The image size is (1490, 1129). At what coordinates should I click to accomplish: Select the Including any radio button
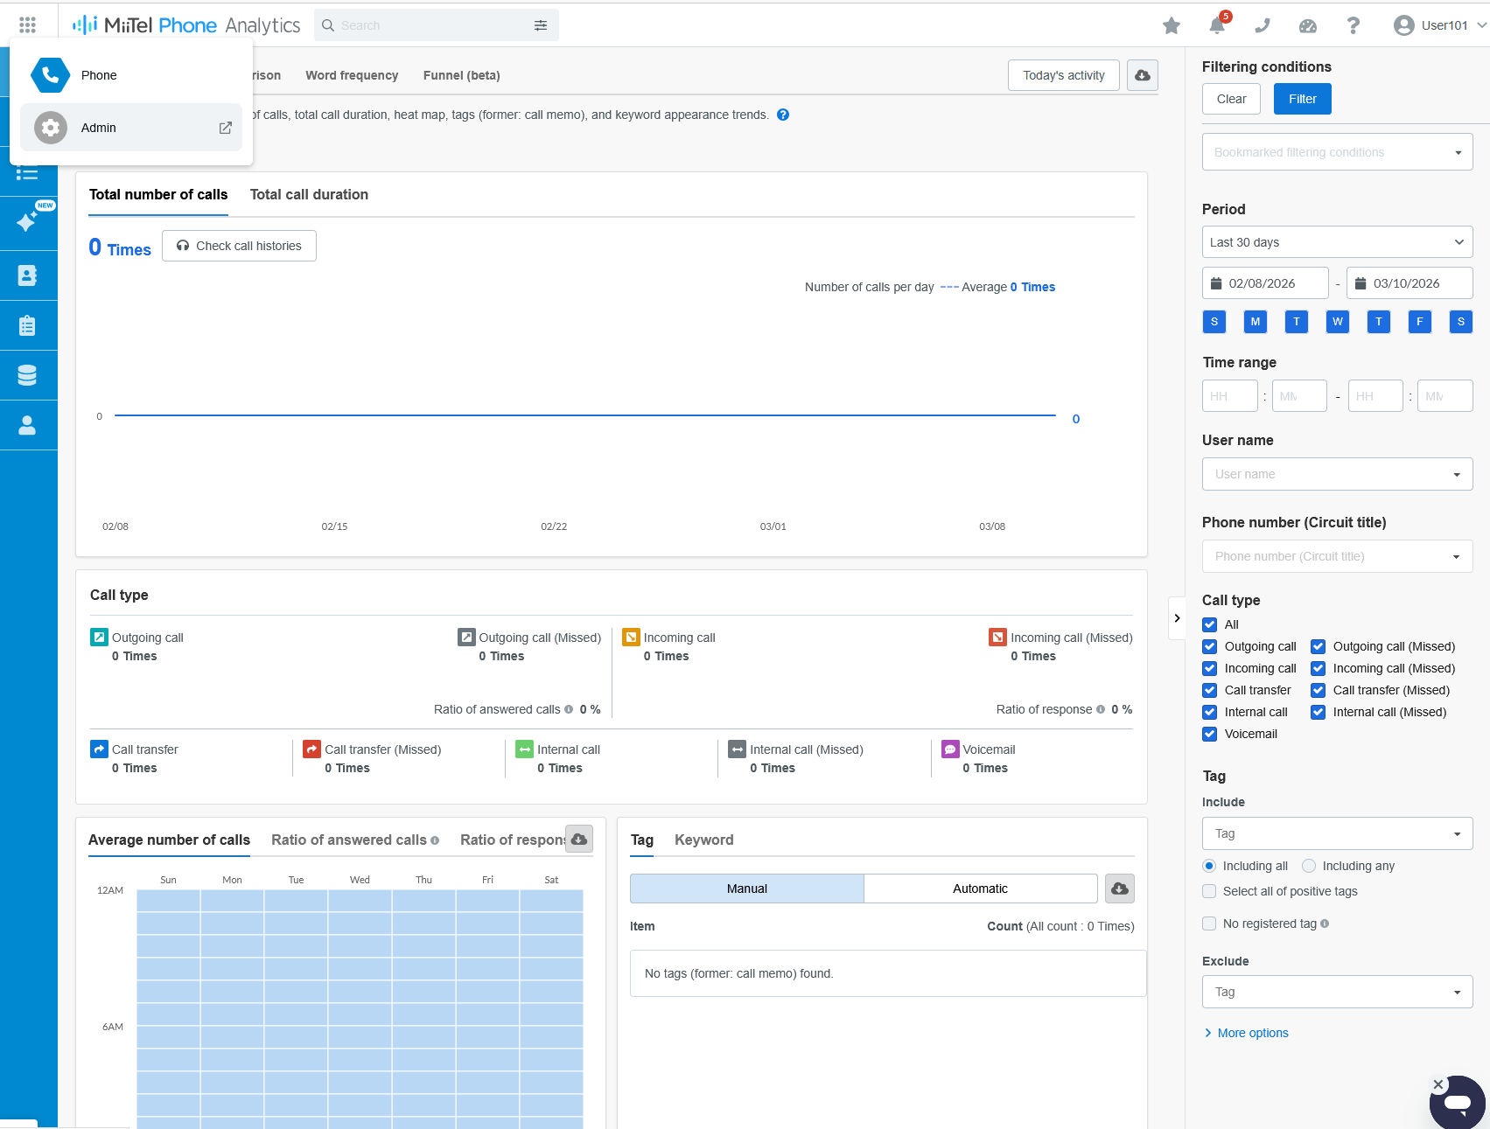[x=1309, y=866]
